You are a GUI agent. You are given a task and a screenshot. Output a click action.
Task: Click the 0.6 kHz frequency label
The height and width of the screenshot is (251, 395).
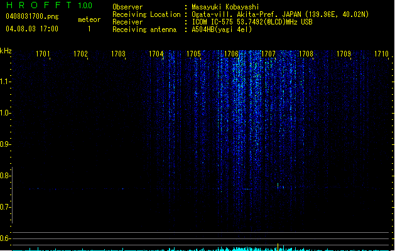[x=4, y=238]
